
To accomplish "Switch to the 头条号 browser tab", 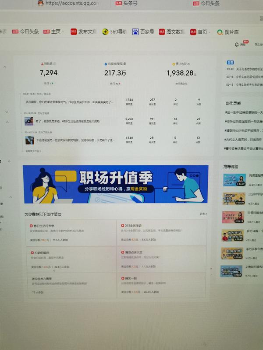I will (126, 3).
